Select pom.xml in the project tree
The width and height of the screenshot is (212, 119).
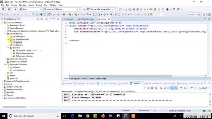tap(14, 78)
